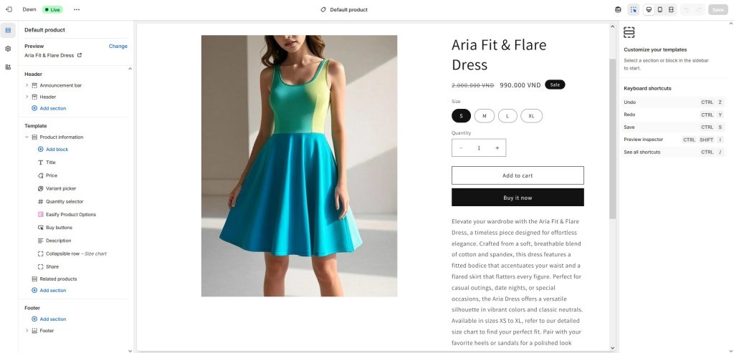Collapse the Product information section

pyautogui.click(x=27, y=137)
